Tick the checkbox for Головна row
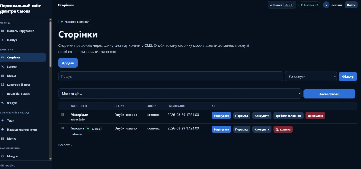Screen dimensions: 361x169 [x=63, y=128]
